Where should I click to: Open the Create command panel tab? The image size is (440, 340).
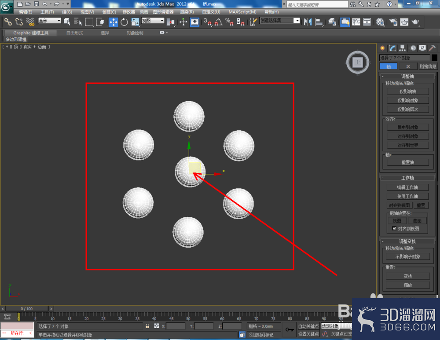point(382,48)
